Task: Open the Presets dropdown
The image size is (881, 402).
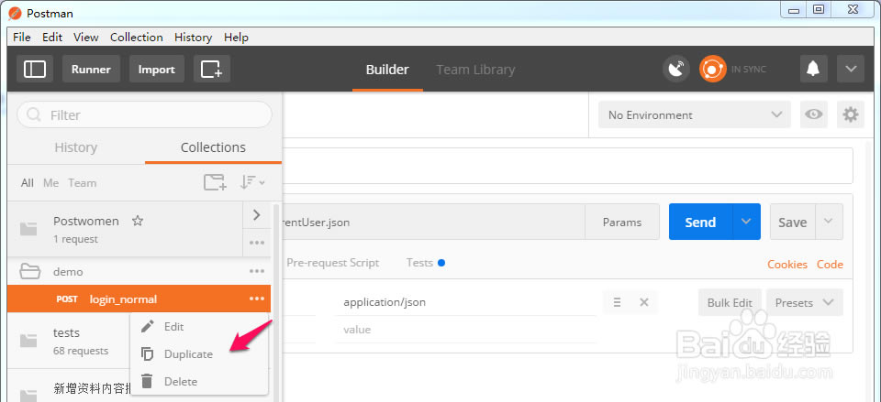Action: [x=805, y=302]
